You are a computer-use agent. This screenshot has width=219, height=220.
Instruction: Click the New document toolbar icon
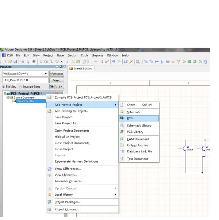pyautogui.click(x=4, y=61)
